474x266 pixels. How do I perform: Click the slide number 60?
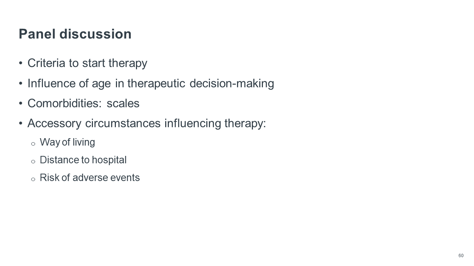pyautogui.click(x=461, y=256)
